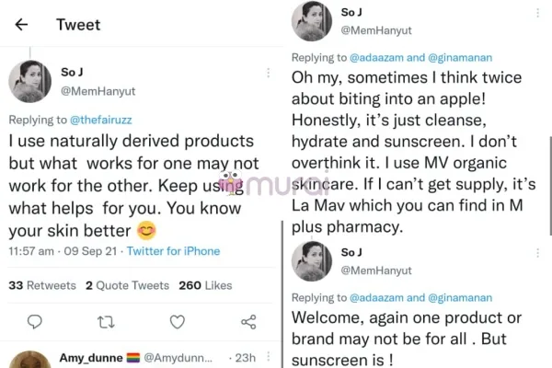
Task: View the 33 Retweets list
Action: pyautogui.click(x=42, y=285)
